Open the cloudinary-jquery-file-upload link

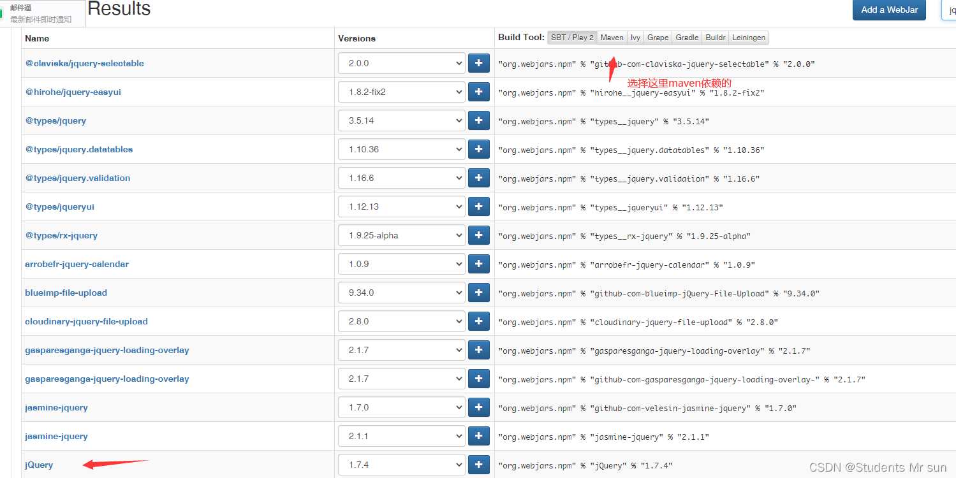[87, 321]
